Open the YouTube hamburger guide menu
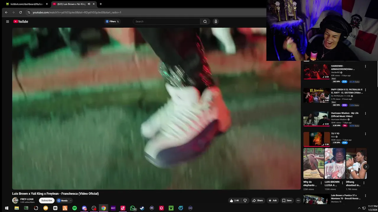This screenshot has width=378, height=212. 7,21
